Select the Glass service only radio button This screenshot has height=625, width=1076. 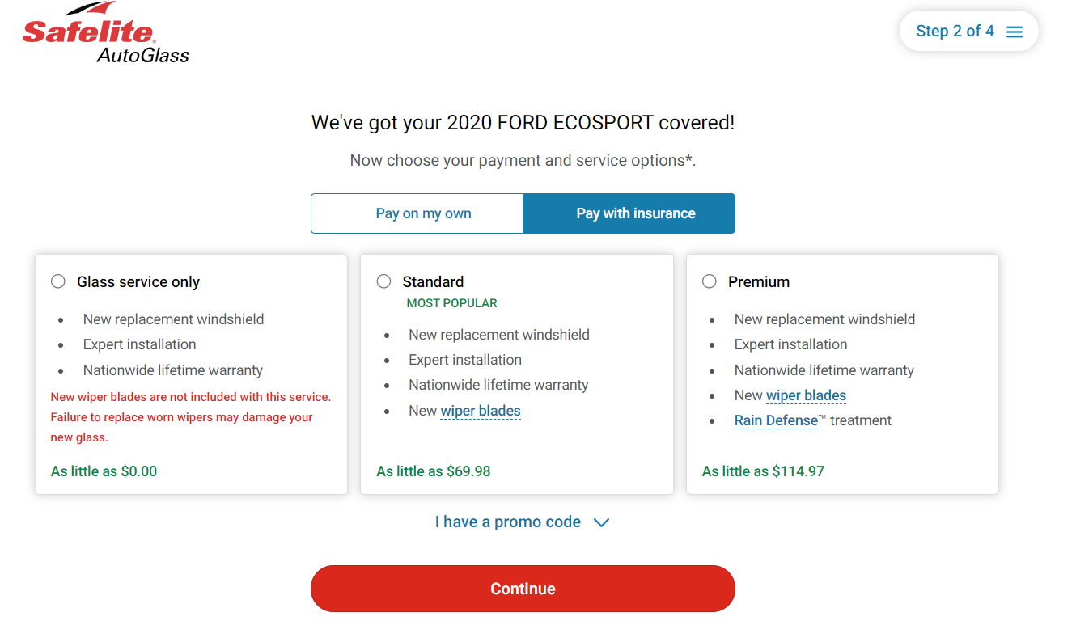tap(58, 281)
